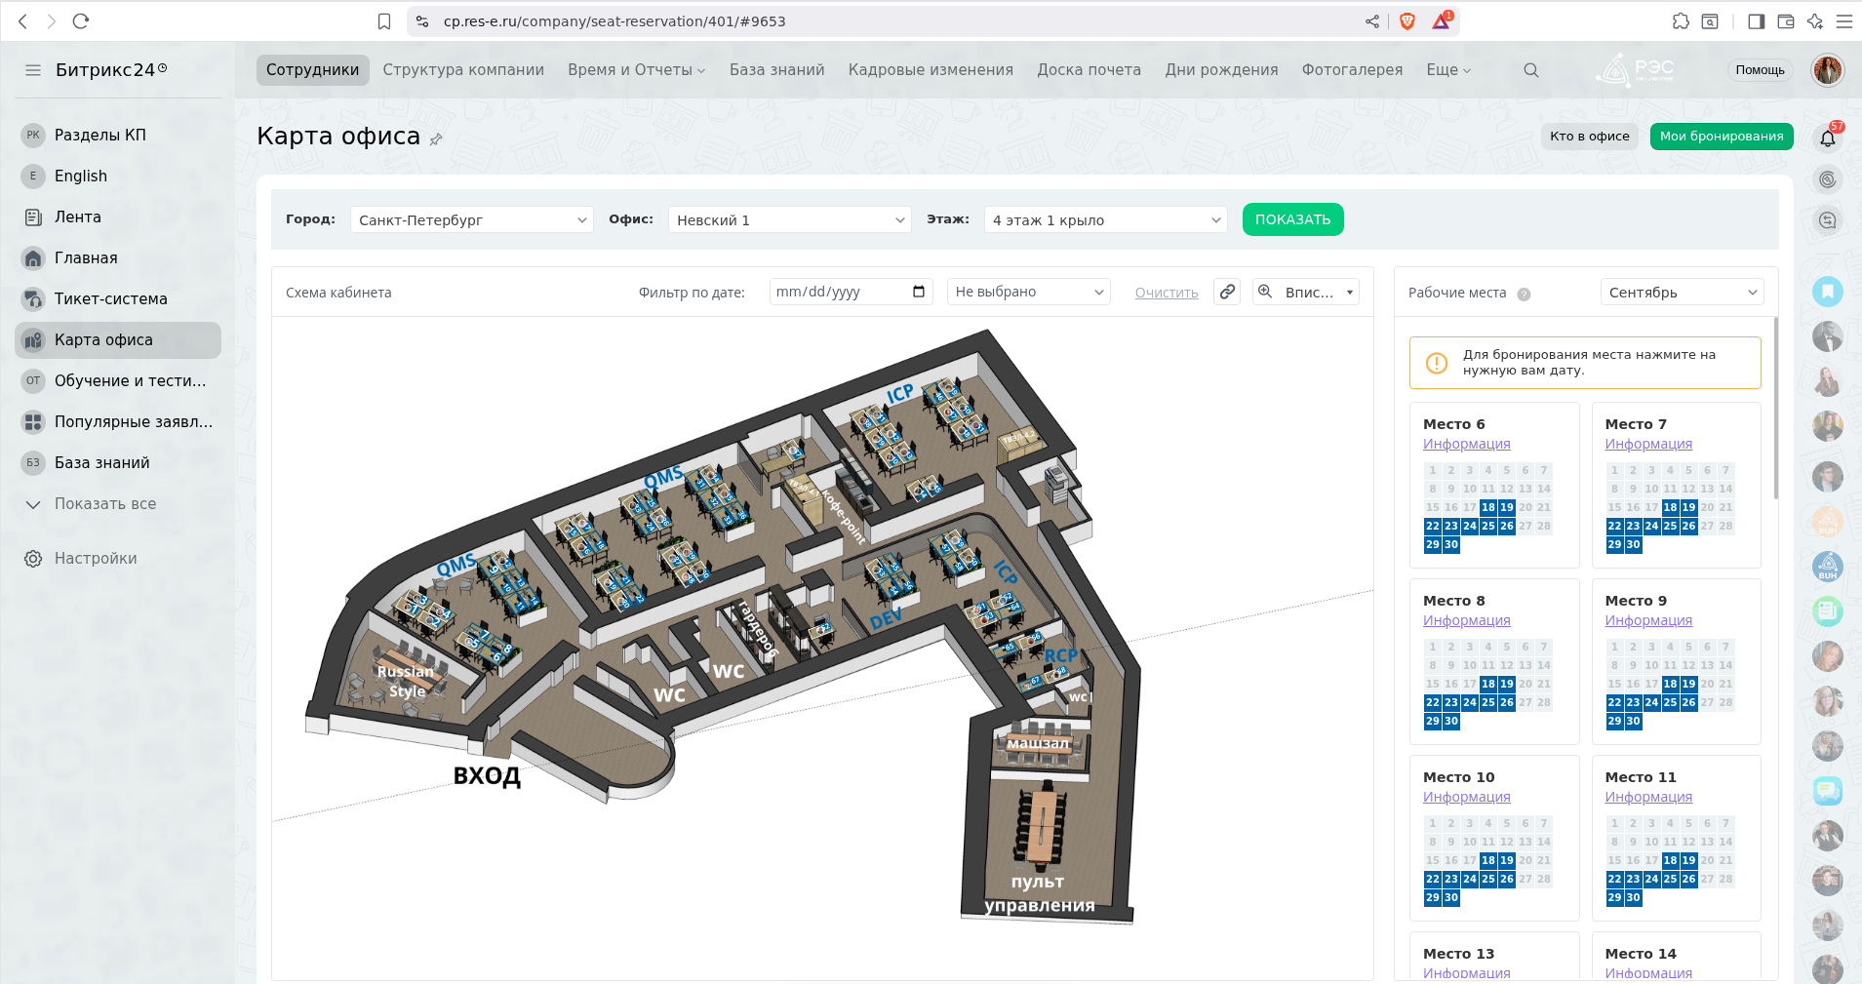Viewport: 1862px width, 984px height.
Task: Toggle the hamburger menu beside Битрикс24
Action: [33, 70]
